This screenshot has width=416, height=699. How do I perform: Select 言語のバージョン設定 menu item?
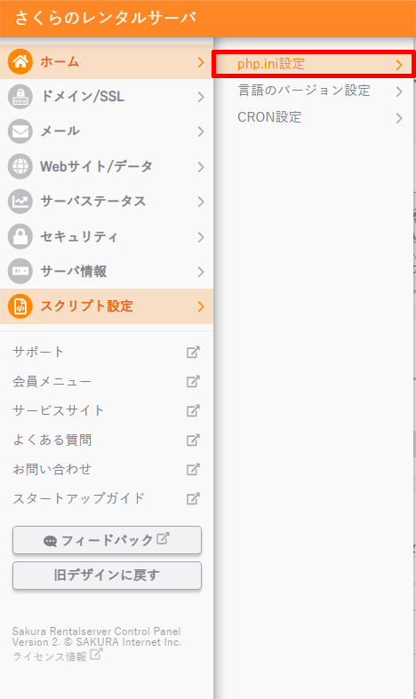point(314,91)
